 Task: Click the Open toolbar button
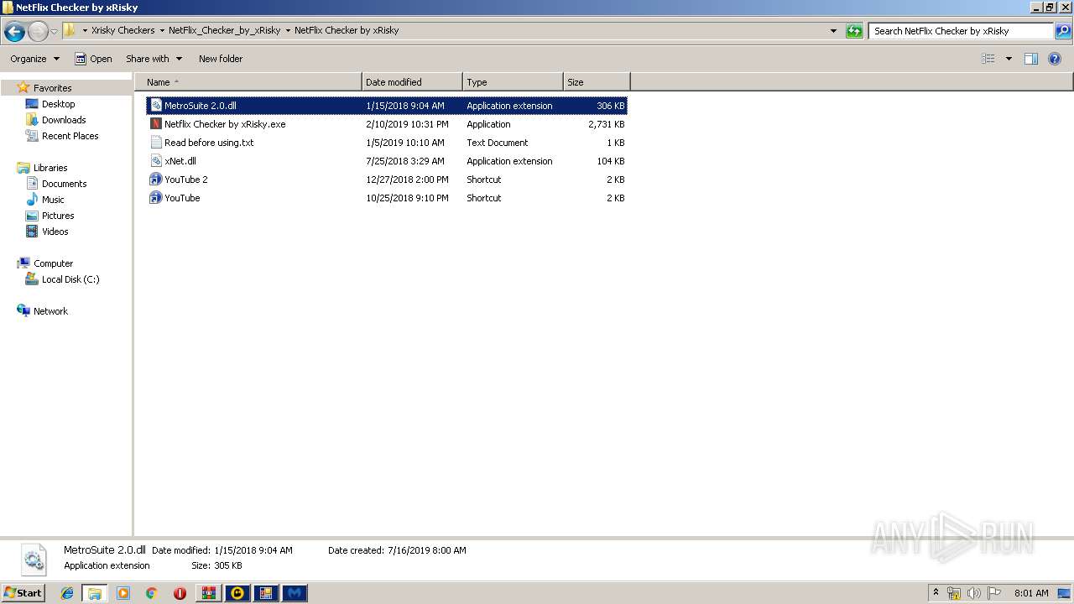pos(93,59)
